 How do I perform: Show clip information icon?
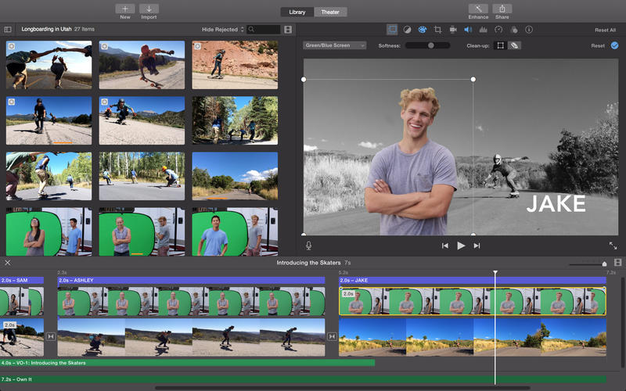tap(529, 30)
